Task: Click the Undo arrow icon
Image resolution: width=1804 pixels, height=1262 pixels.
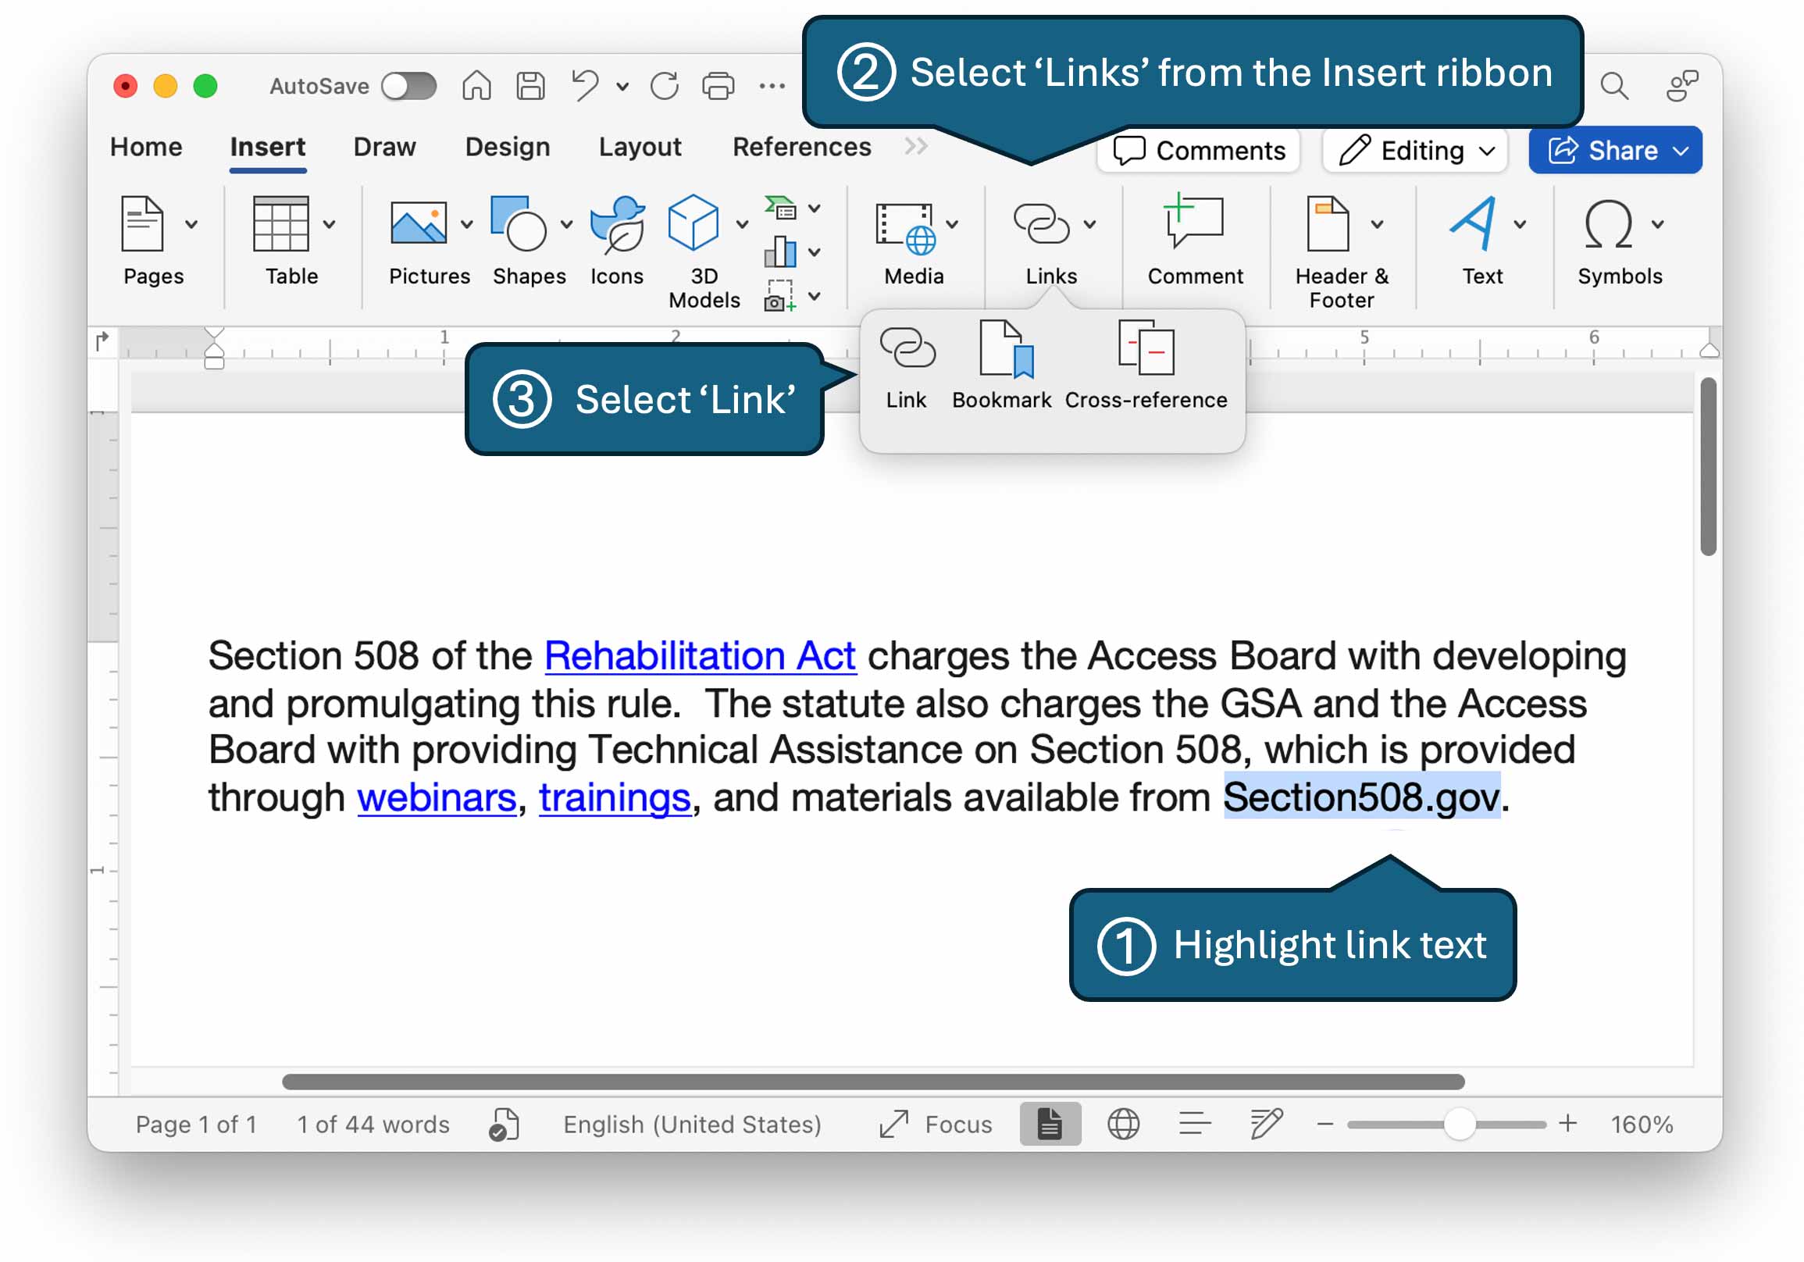Action: pyautogui.click(x=586, y=85)
